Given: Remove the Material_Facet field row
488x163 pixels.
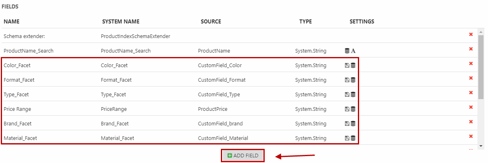Looking at the screenshot, I should [471, 136].
